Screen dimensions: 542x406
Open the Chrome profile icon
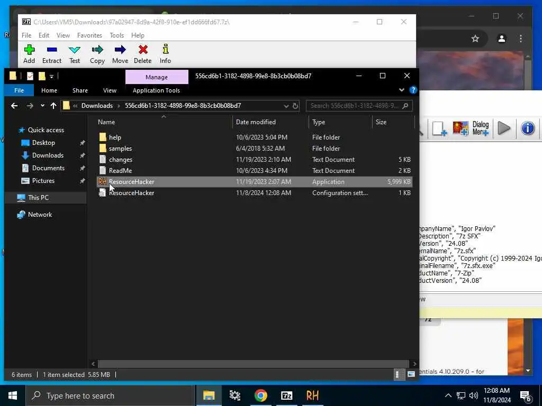tap(502, 39)
